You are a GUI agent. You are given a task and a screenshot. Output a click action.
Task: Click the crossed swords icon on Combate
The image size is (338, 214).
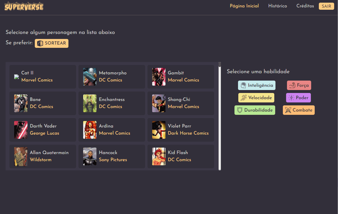pos(288,110)
